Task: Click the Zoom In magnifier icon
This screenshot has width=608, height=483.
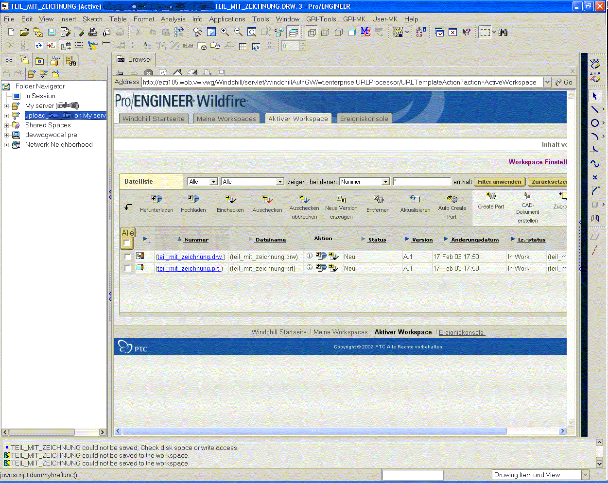Action: pos(225,32)
